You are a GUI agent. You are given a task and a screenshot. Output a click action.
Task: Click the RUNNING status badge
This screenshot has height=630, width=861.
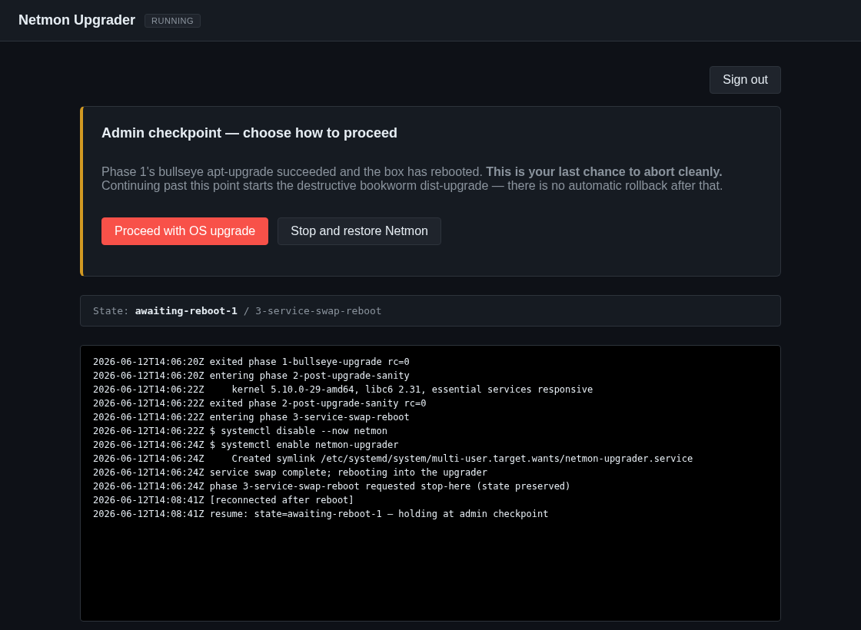[x=172, y=21]
